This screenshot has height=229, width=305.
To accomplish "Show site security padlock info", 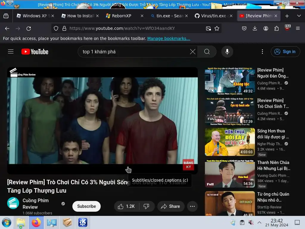I will 64,28.
